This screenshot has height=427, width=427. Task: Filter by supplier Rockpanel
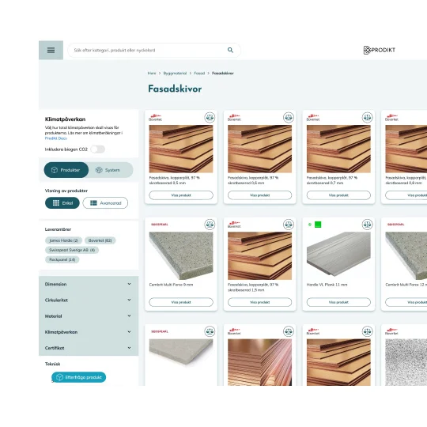(x=62, y=260)
